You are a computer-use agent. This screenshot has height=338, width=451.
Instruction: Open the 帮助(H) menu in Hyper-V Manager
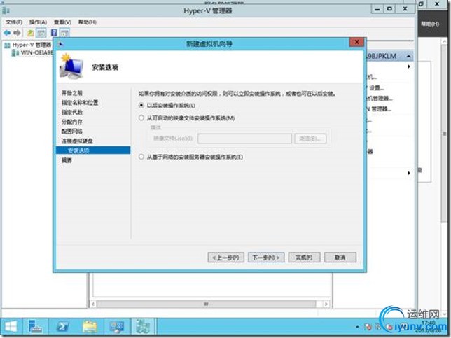tap(87, 22)
